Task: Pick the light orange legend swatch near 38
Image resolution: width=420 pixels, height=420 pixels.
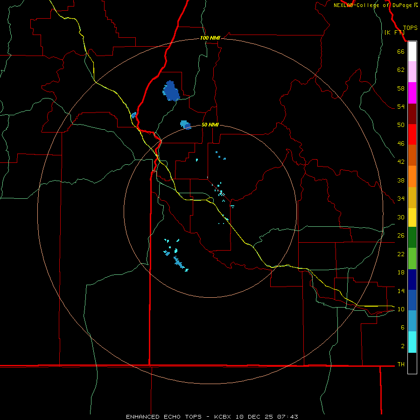Action: (412, 176)
